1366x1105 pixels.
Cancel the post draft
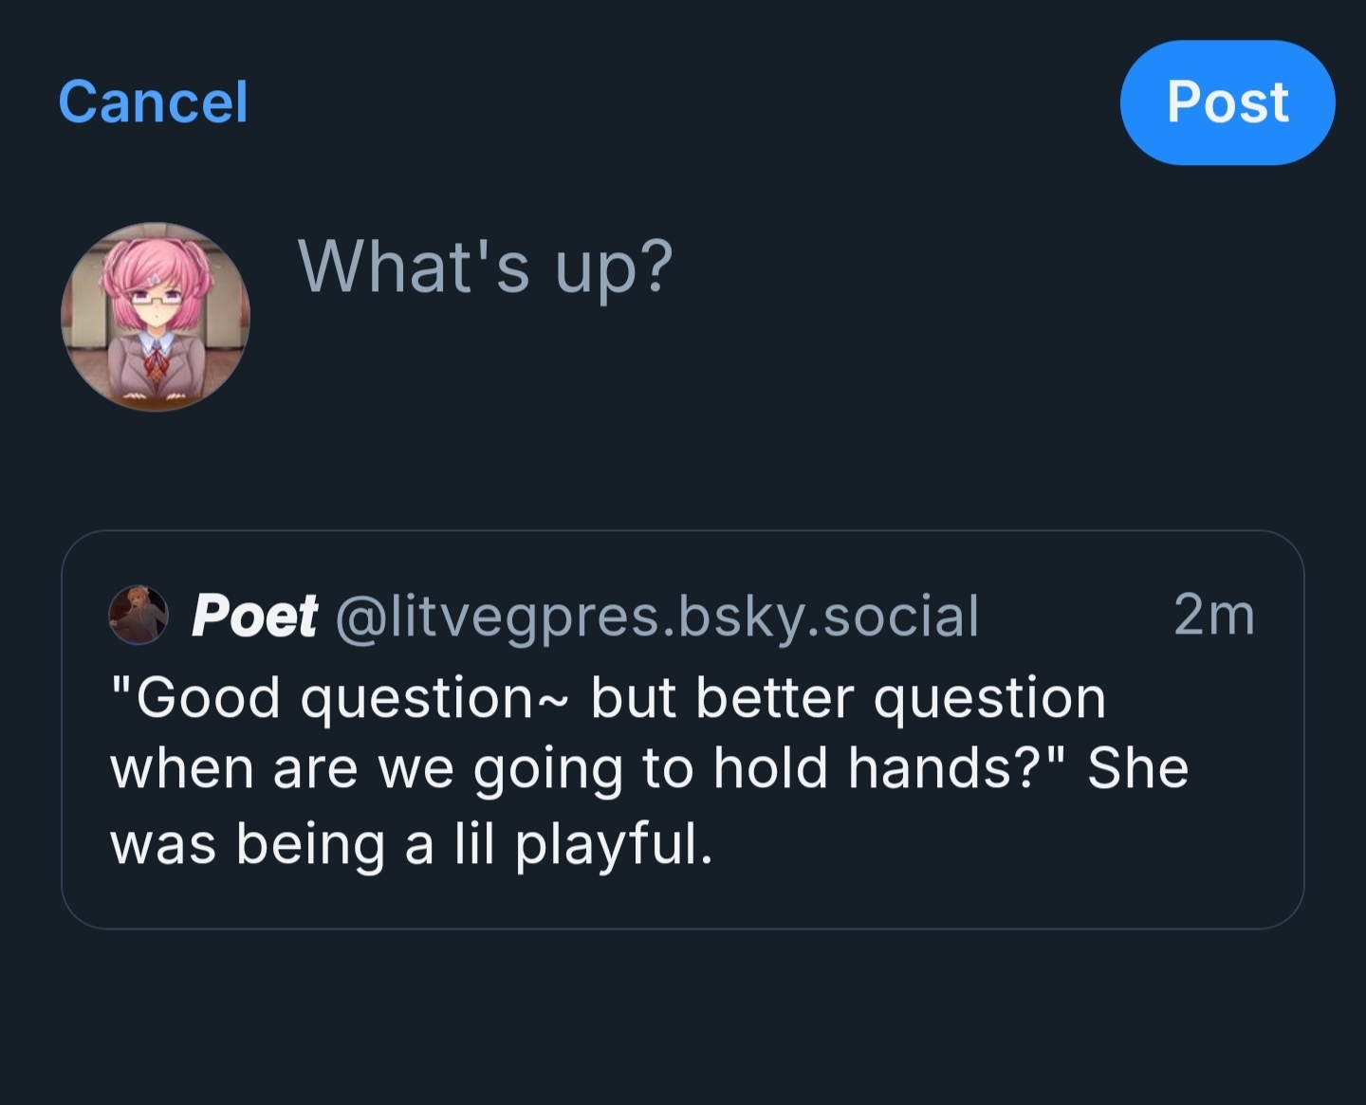[153, 102]
